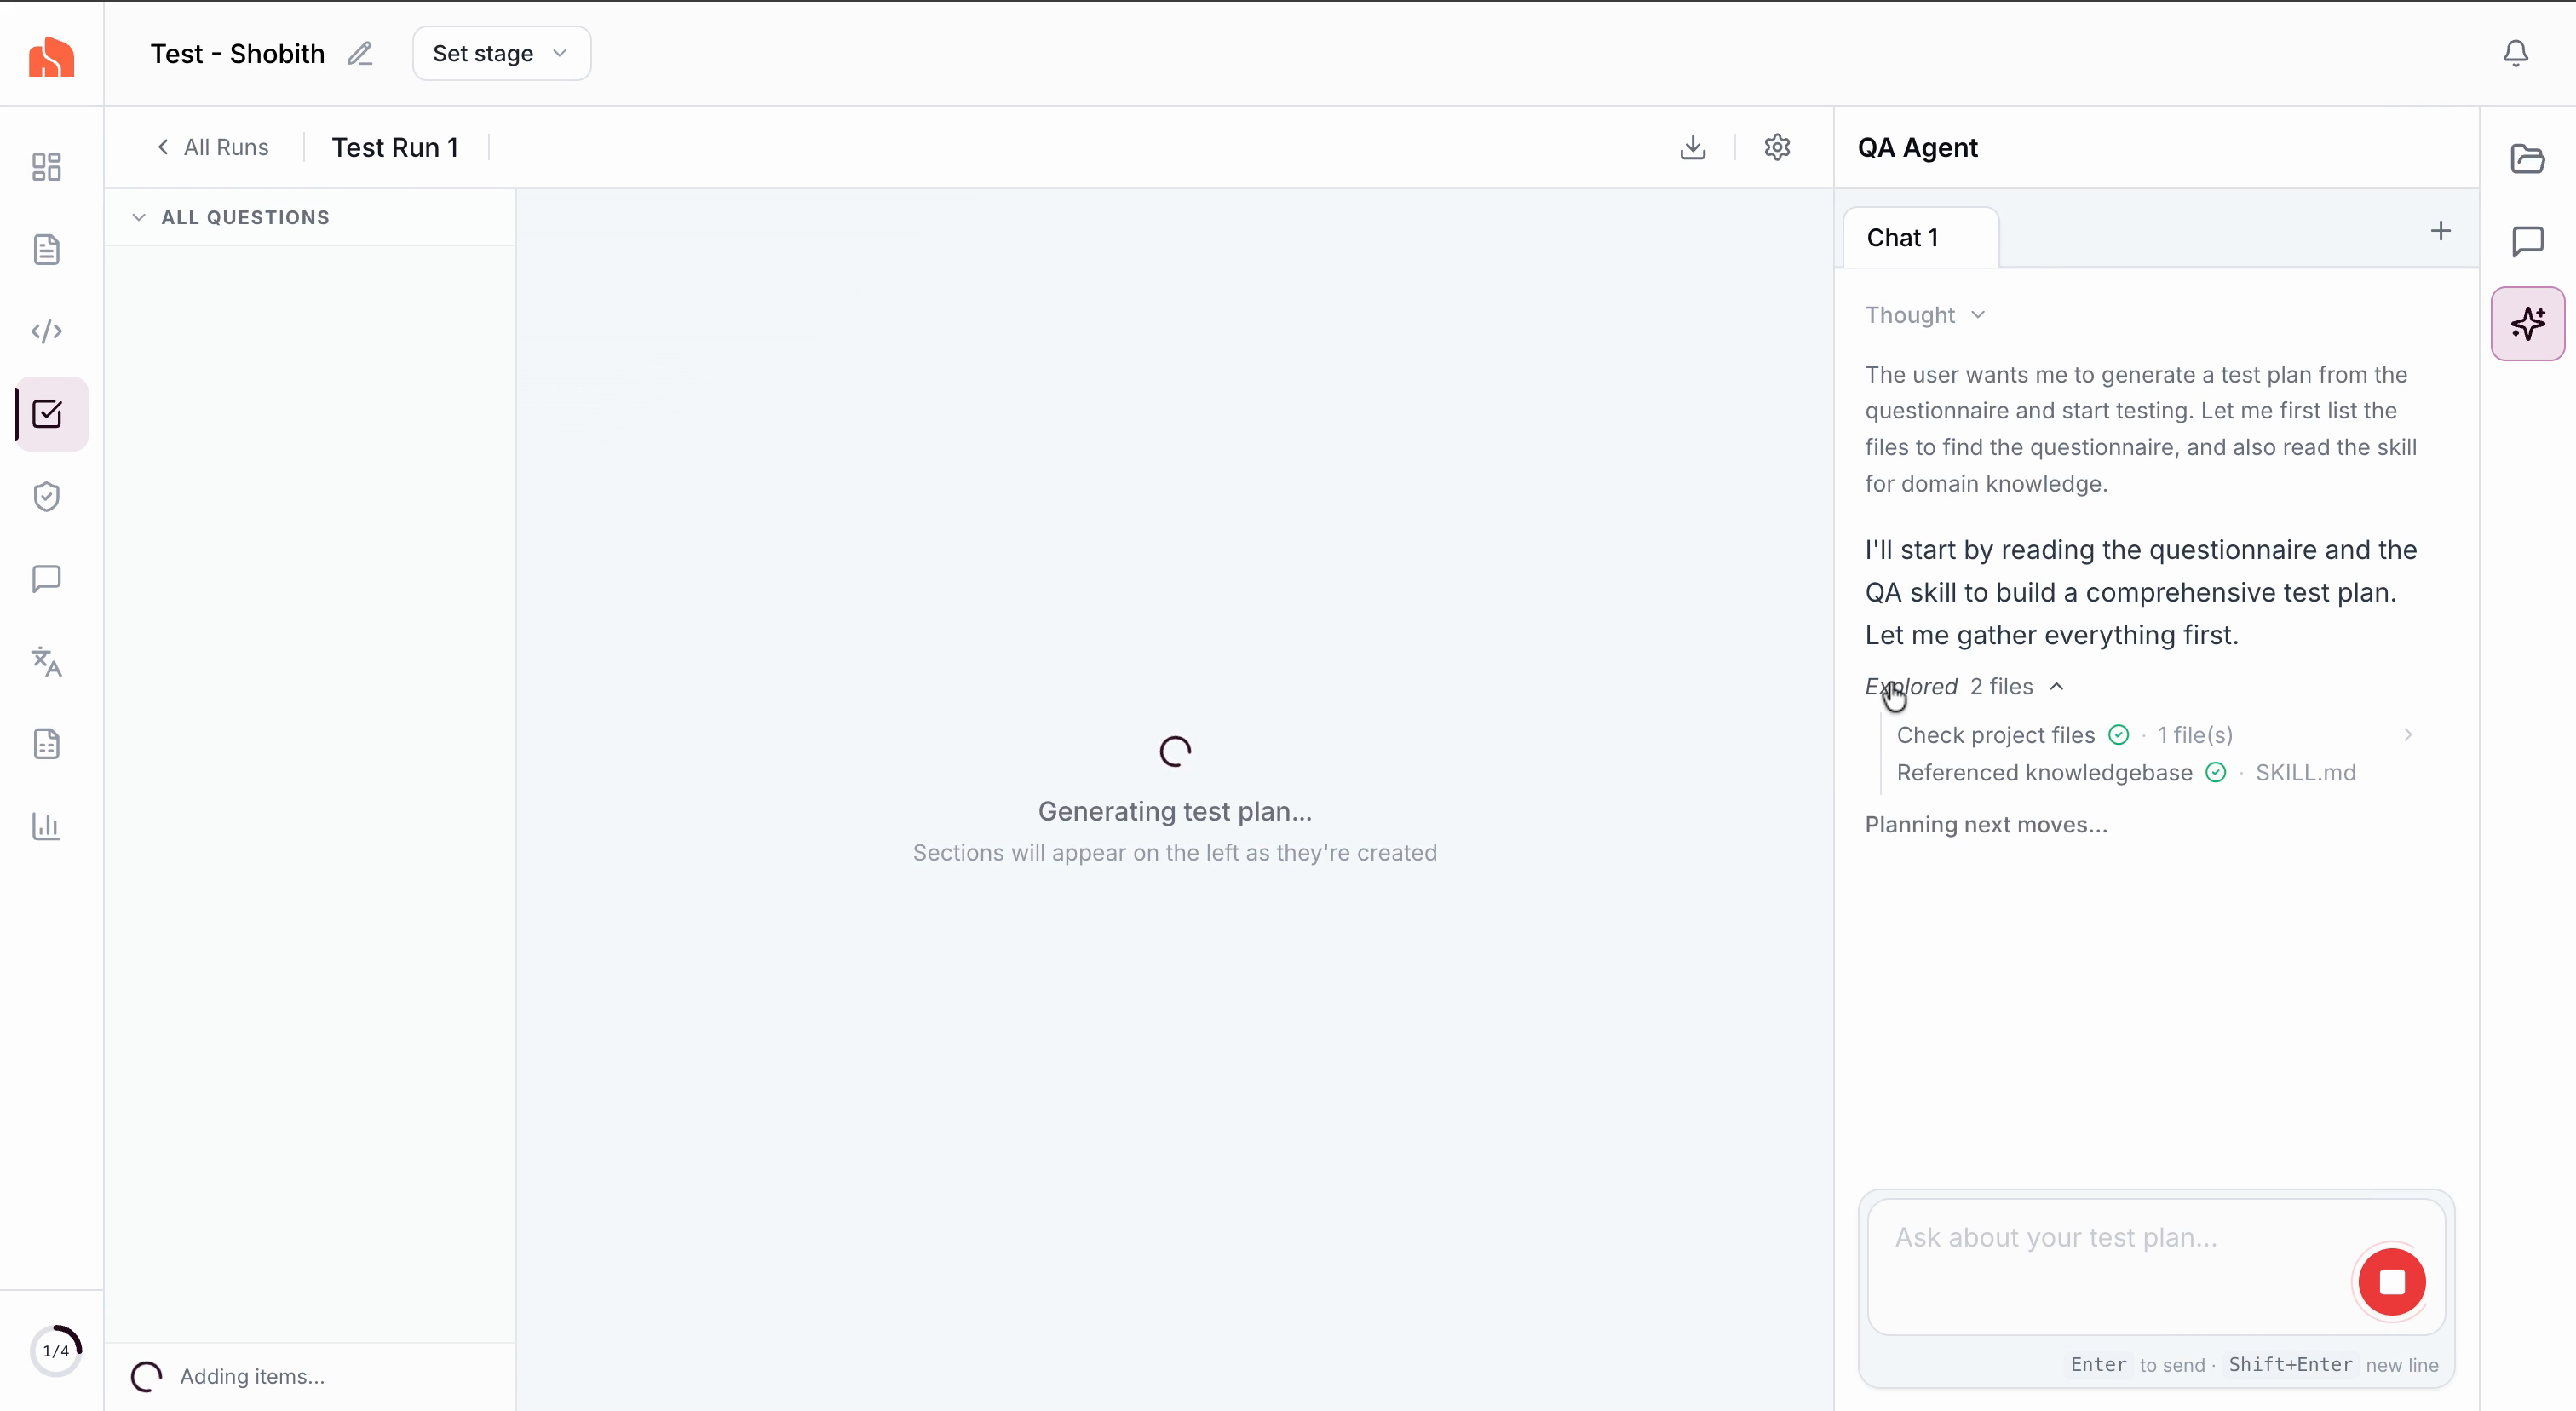This screenshot has height=1411, width=2576.
Task: Select the Chat 1 tab
Action: click(1902, 238)
